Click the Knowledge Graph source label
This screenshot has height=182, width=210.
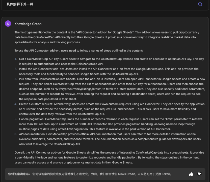pyautogui.click(x=28, y=24)
